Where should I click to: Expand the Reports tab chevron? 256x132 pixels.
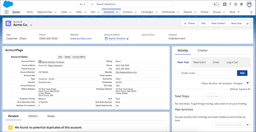click(195, 12)
